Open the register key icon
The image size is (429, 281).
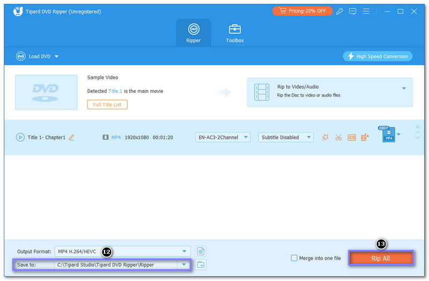pos(339,11)
